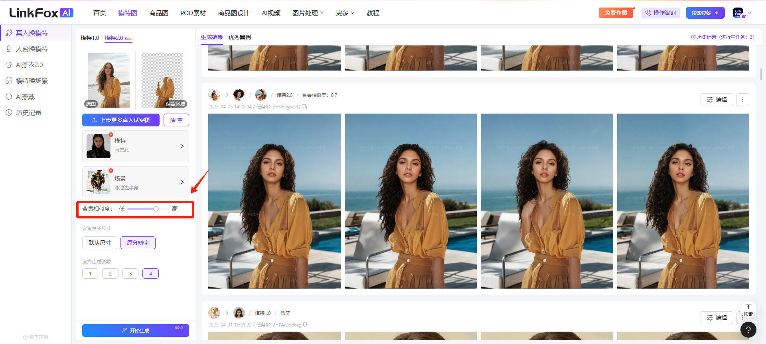This screenshot has height=344, width=766.
Task: Click the LinkFox AI logo
Action: pyautogui.click(x=41, y=13)
